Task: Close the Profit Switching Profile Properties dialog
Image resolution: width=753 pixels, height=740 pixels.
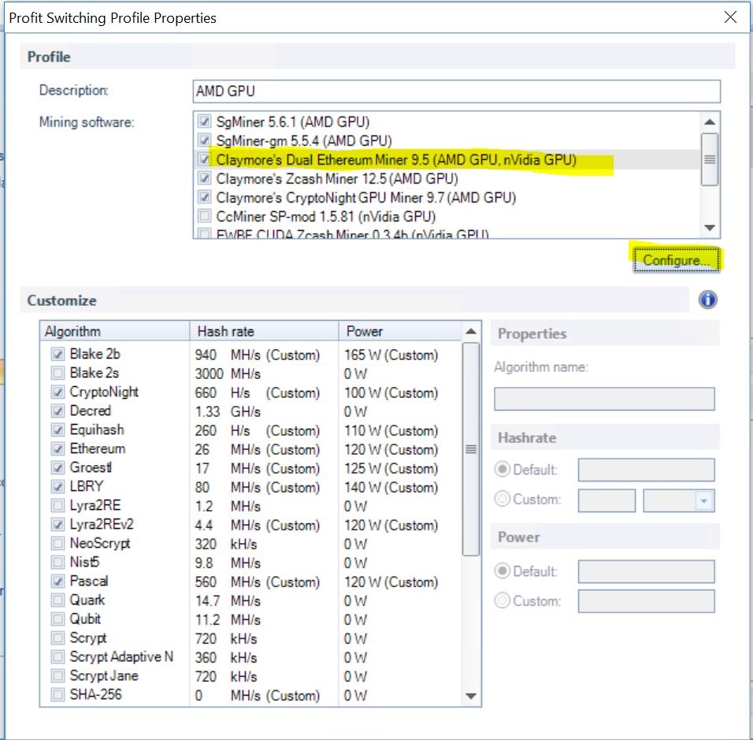Action: coord(730,17)
